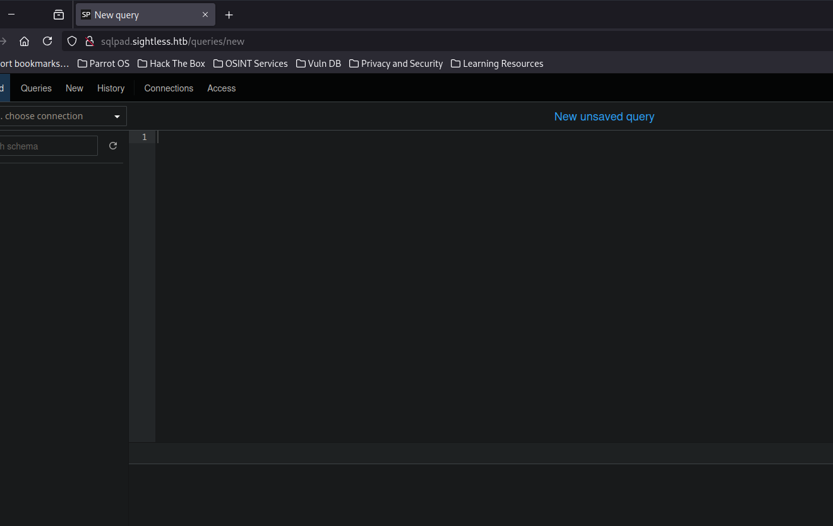Reload the page with the refresh icon
This screenshot has height=526, width=833.
[x=47, y=41]
